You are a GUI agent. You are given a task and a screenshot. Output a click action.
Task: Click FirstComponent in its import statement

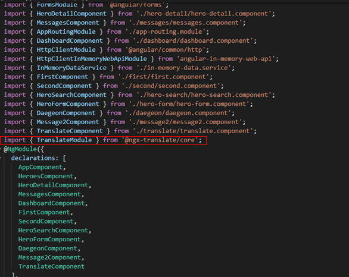[x=62, y=77]
